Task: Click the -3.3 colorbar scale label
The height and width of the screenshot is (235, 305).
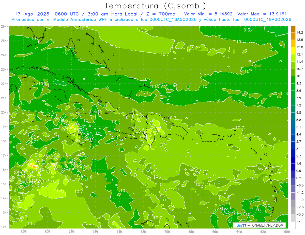Action: click(300, 214)
